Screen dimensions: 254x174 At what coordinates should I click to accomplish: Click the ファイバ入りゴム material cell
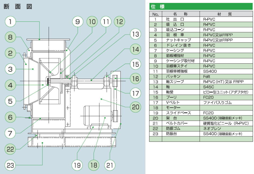click(226, 103)
